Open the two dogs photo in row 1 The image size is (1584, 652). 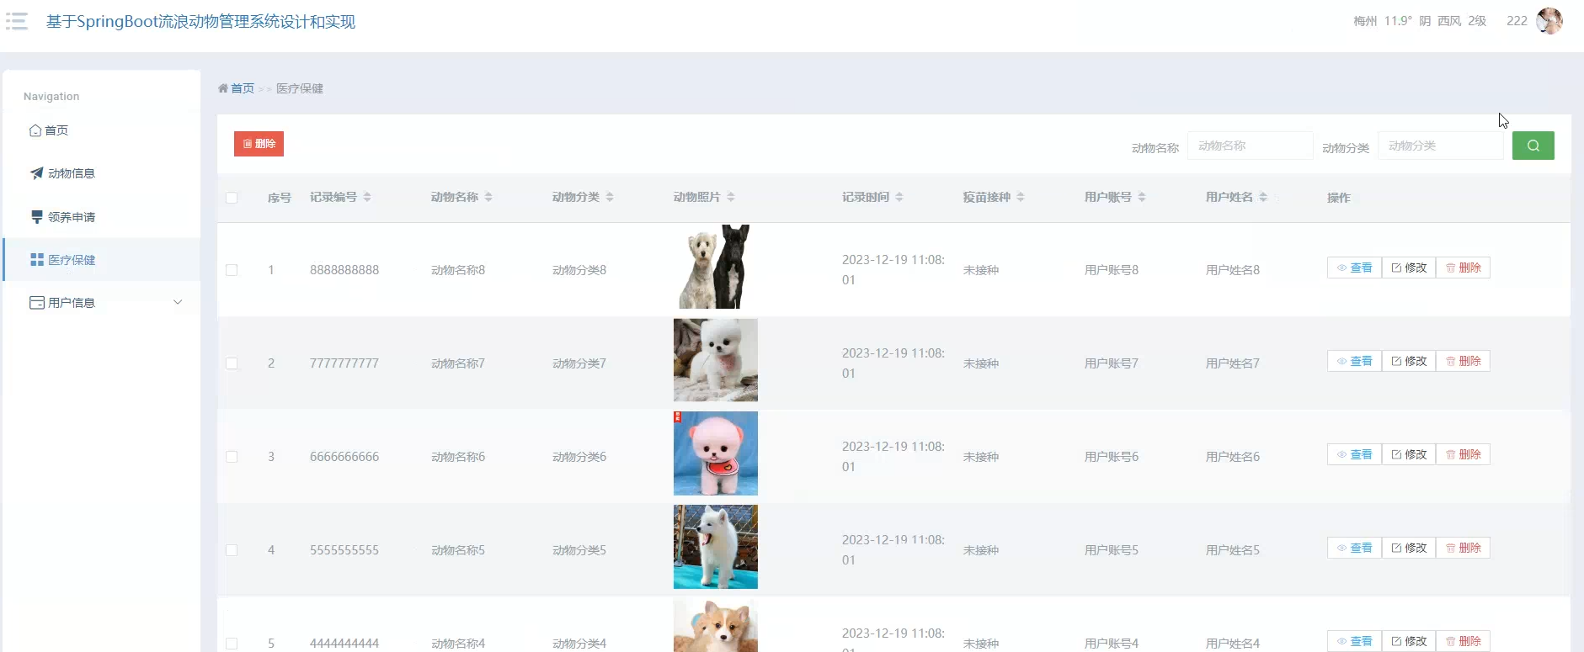click(716, 267)
